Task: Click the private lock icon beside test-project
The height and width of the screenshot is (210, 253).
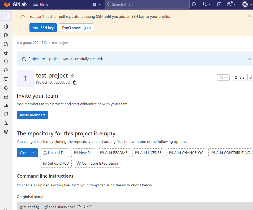Action: (x=72, y=76)
